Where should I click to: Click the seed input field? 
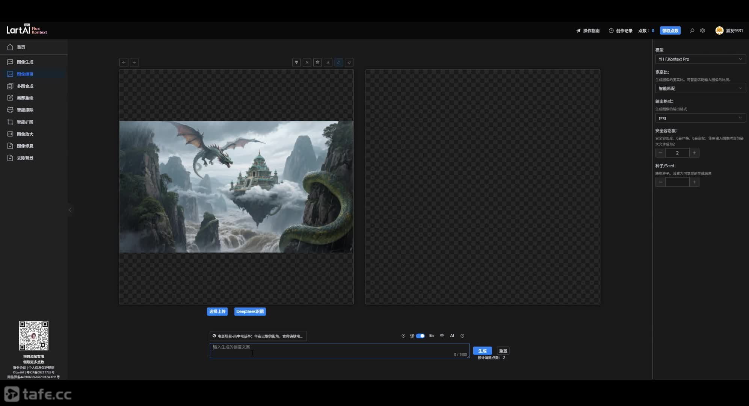click(677, 182)
